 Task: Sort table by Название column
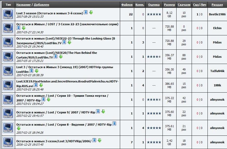tap(23, 5)
